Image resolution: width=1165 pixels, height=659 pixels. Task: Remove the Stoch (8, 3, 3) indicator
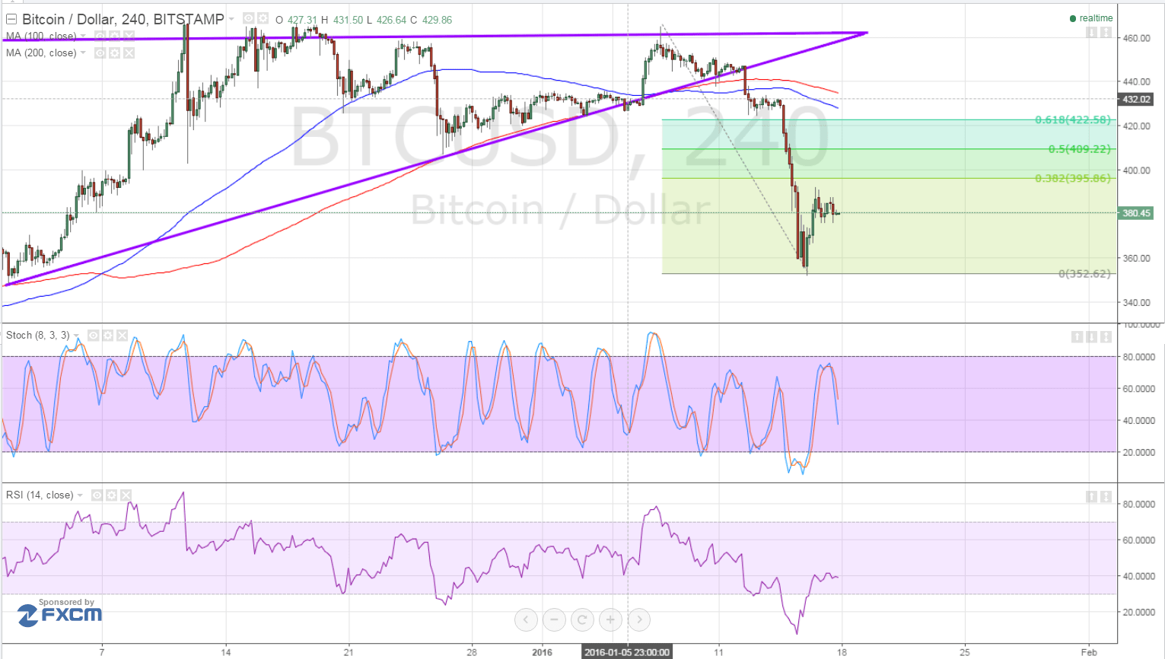(122, 336)
